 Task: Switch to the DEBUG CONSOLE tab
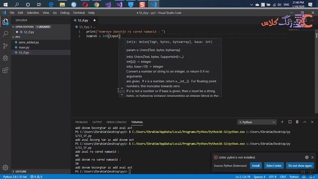point(116,122)
